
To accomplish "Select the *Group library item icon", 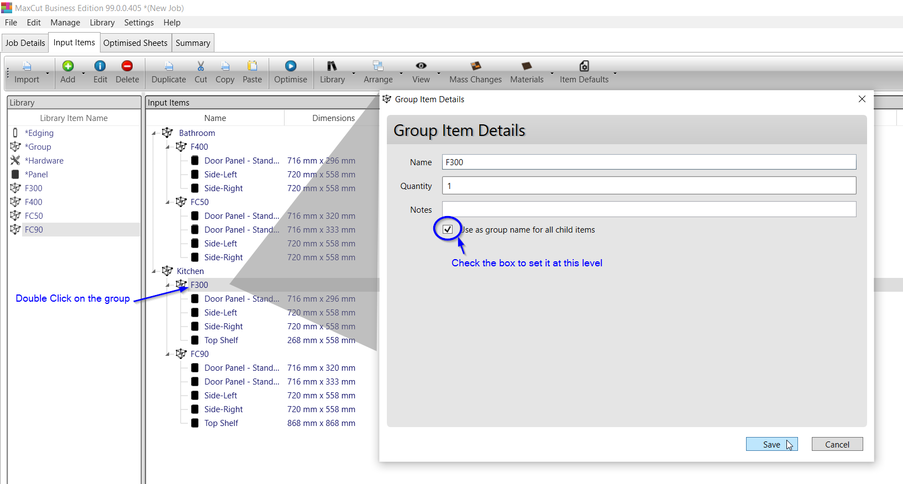I will 15,147.
